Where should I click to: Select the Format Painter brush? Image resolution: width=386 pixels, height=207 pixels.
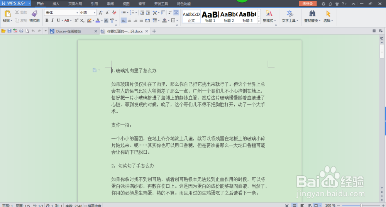[34, 14]
